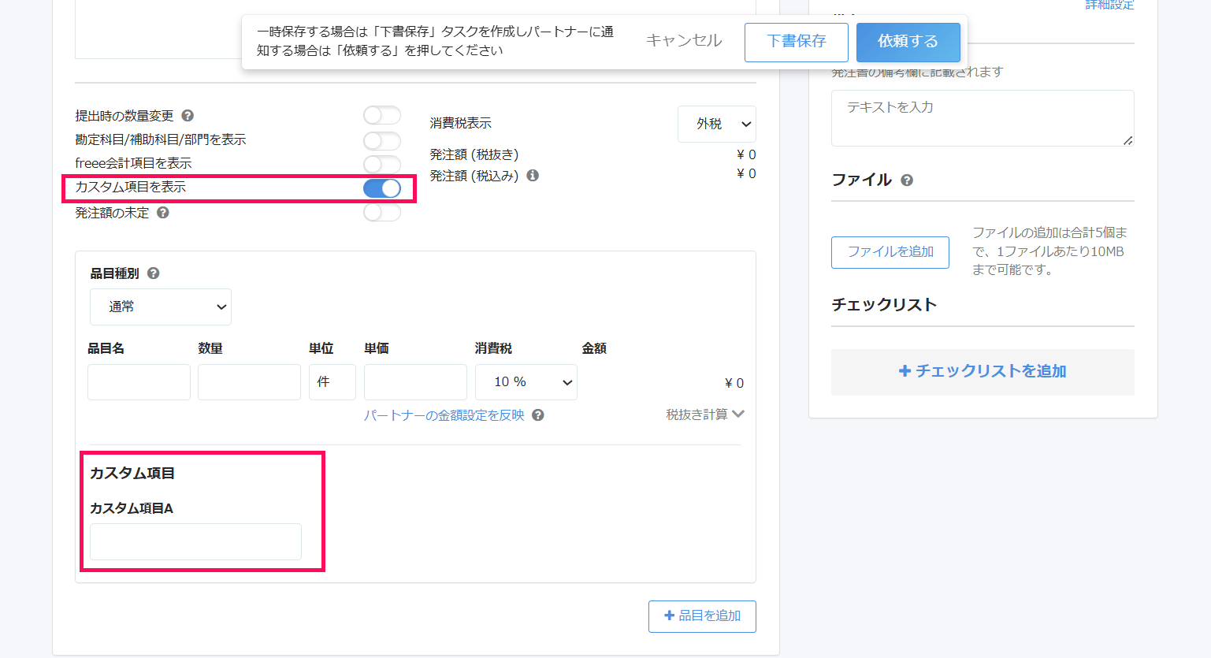Toggle 発注額の未定 switch
Screen dimensions: 1211x658
point(382,213)
